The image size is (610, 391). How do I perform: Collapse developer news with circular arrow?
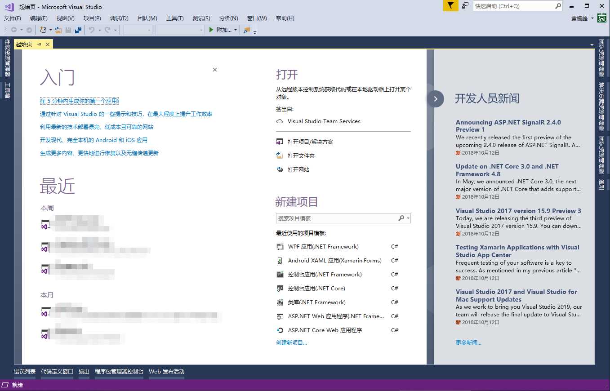pos(435,99)
